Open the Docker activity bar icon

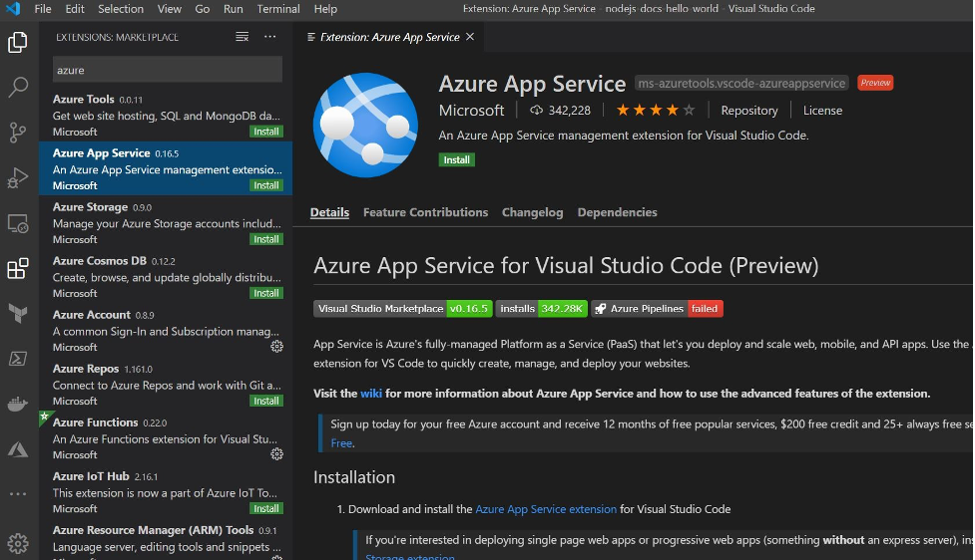click(x=17, y=405)
